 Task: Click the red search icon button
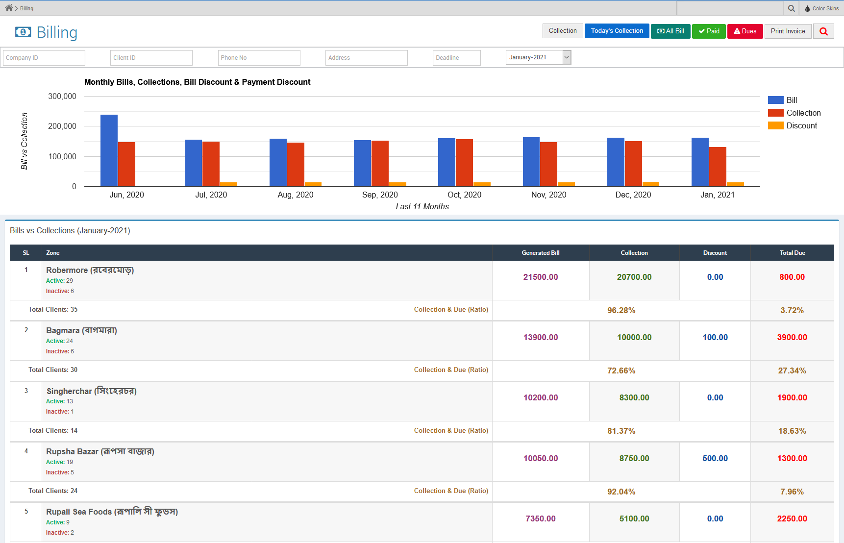(x=823, y=31)
